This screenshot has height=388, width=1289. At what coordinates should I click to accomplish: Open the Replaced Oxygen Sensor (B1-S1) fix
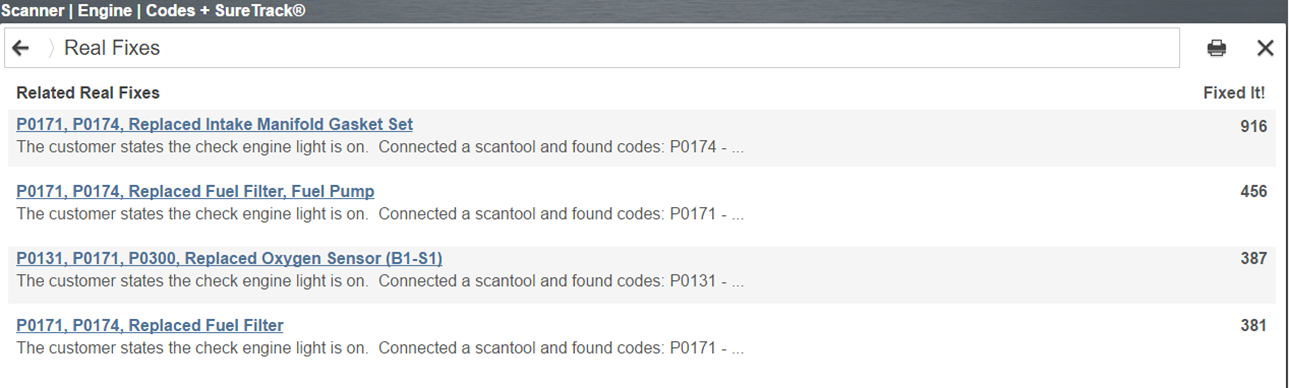(x=229, y=258)
